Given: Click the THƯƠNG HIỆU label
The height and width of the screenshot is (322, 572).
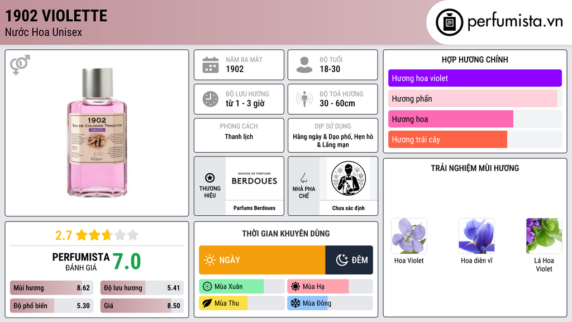Looking at the screenshot, I should point(210,192).
